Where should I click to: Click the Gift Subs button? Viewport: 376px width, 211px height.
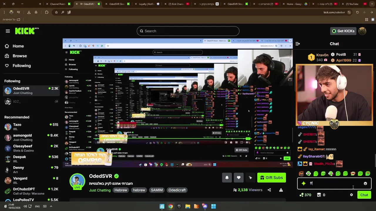pos(271,178)
